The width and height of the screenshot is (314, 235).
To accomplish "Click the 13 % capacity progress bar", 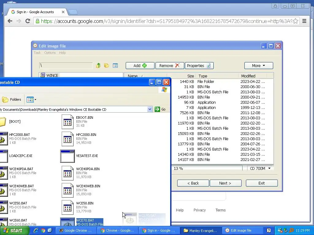I will [207, 169].
